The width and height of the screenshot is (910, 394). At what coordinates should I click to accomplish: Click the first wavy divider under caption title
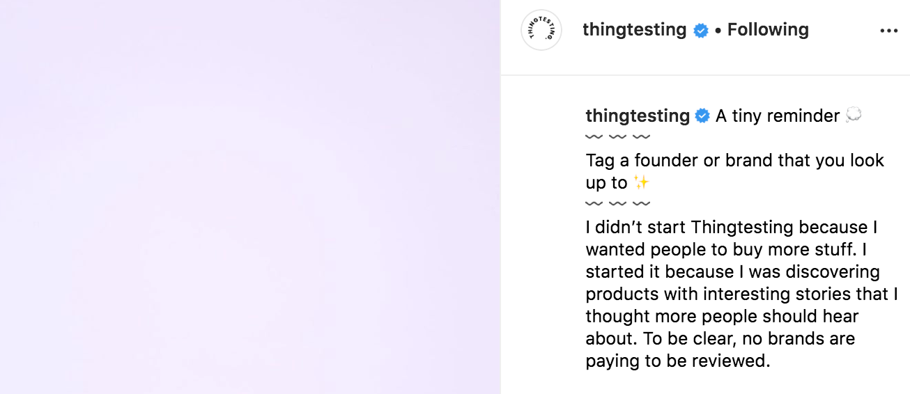click(x=617, y=136)
